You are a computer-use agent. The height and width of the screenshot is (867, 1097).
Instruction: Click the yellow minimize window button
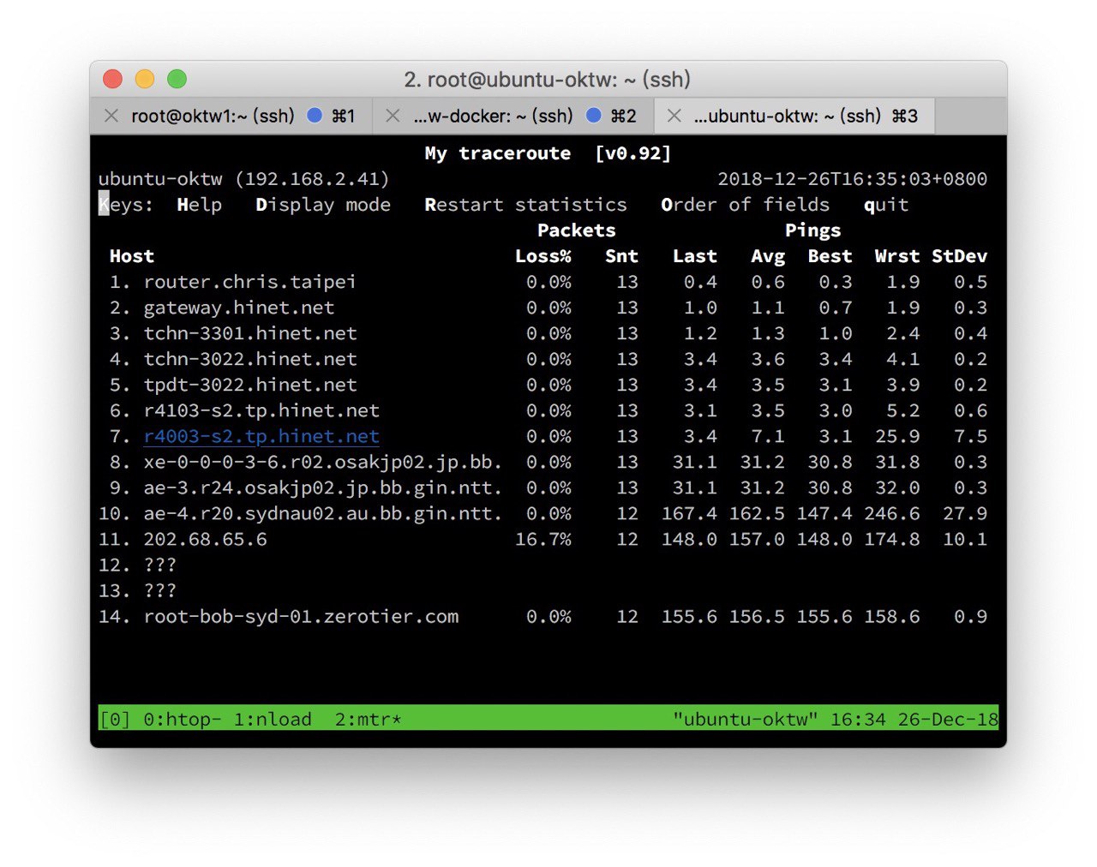pos(145,80)
